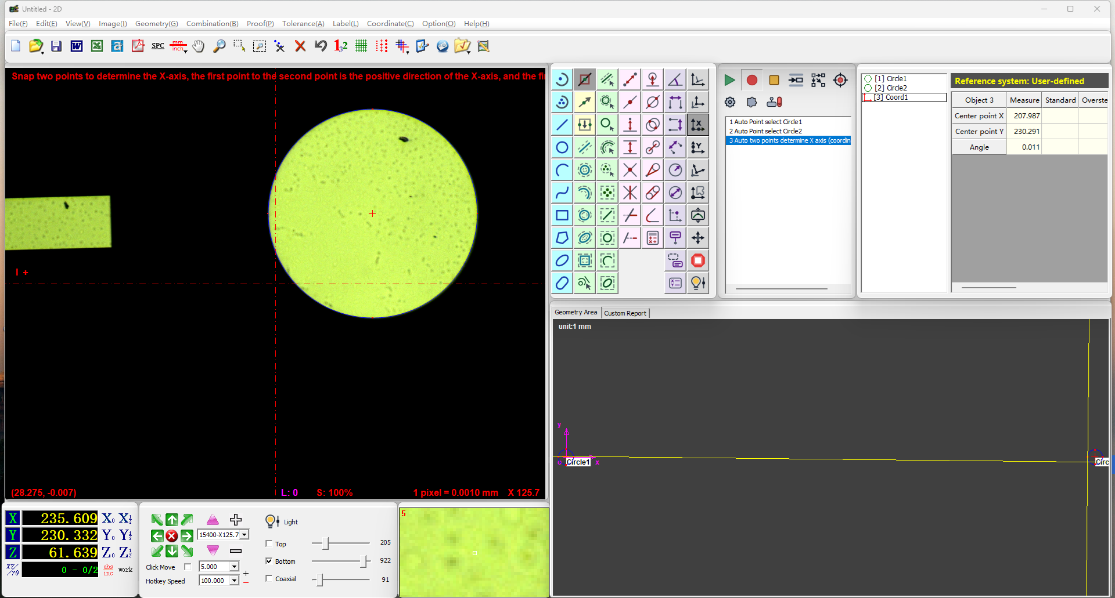Screen dimensions: 1115x598
Task: Open the Hotkey Speed 100.000 dropdown
Action: pyautogui.click(x=234, y=581)
